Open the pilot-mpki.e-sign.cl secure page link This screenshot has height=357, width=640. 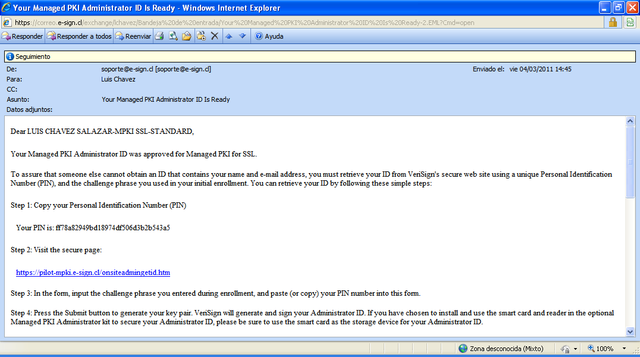click(x=93, y=273)
